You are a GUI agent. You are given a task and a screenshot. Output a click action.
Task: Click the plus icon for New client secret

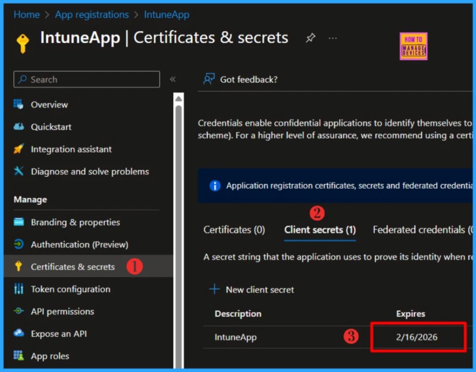[214, 289]
